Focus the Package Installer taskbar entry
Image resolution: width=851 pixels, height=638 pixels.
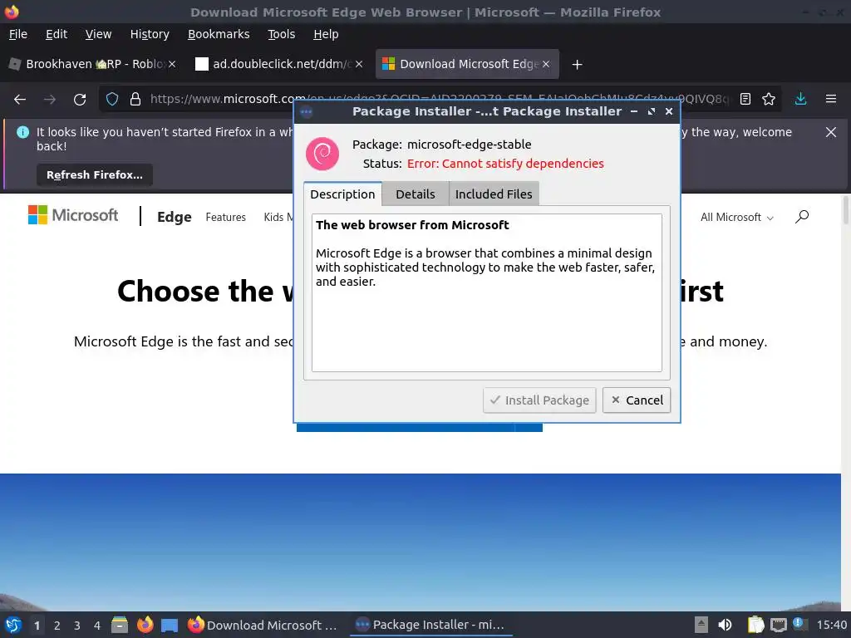pyautogui.click(x=431, y=625)
